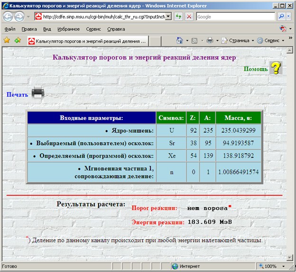Go to Home page icon
Image resolution: width=296 pixels, height=272 pixels.
tap(179, 40)
